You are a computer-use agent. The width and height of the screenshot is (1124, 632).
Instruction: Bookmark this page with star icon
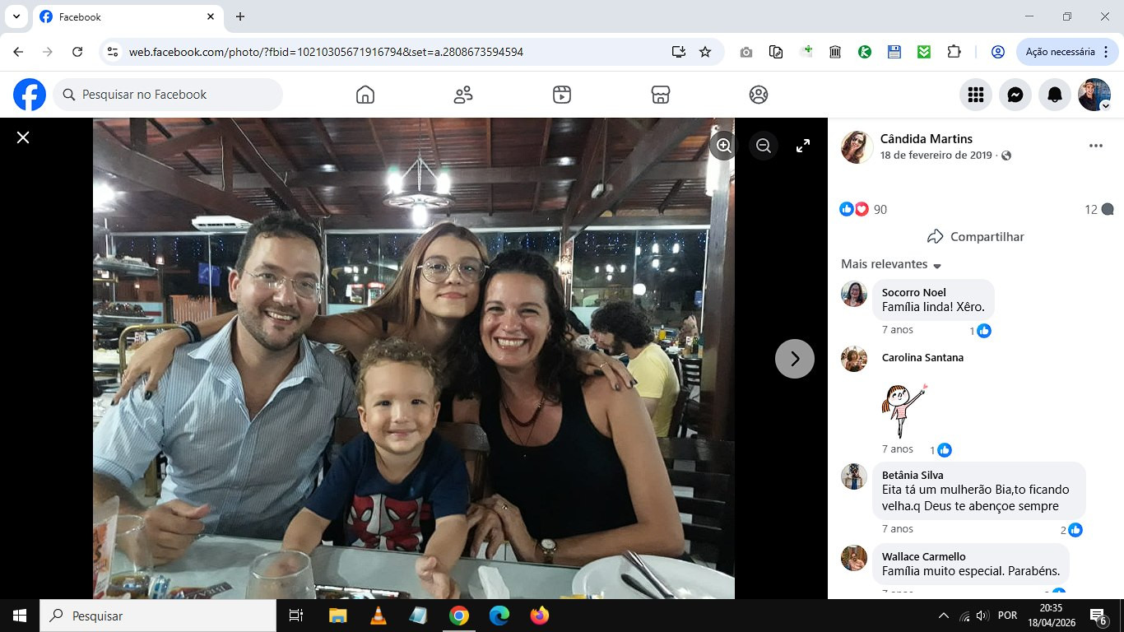tap(705, 52)
